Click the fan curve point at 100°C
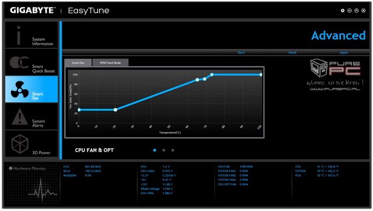373x211 pixels. [x=261, y=74]
